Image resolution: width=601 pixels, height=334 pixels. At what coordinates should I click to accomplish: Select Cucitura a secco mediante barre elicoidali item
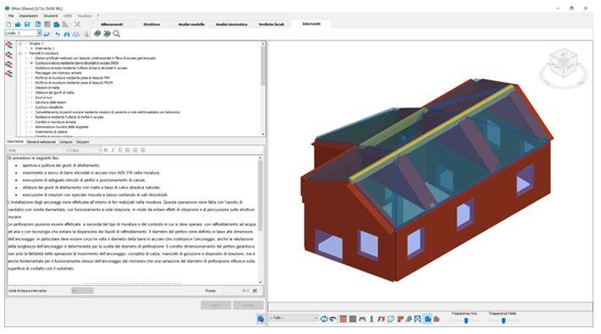(77, 63)
